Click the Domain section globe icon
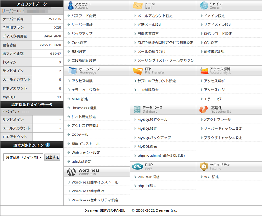This screenshot has width=262, height=216. [204, 6]
